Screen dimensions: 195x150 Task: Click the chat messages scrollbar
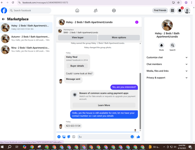click(140, 101)
